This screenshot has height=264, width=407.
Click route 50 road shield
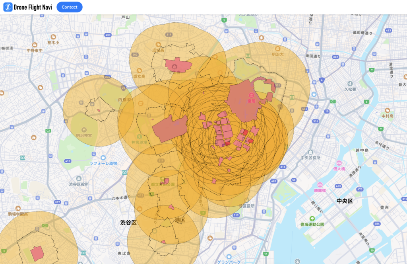pos(294,180)
